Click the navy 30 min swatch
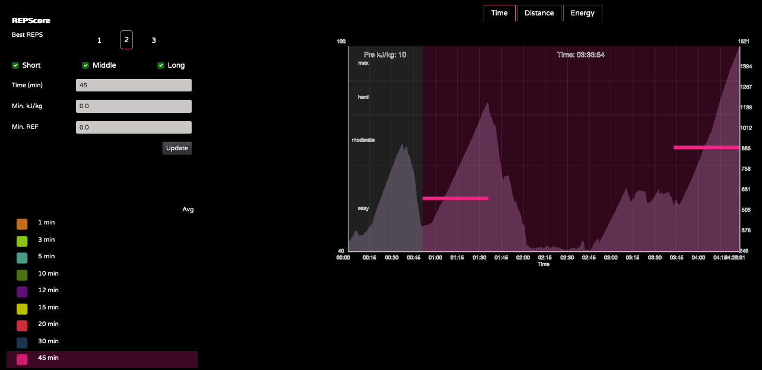 tap(22, 343)
